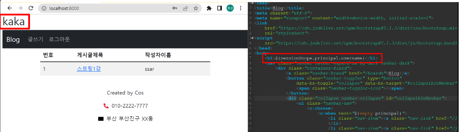The width and height of the screenshot is (459, 132).
Task: Click the share page icon
Action: 185,8
